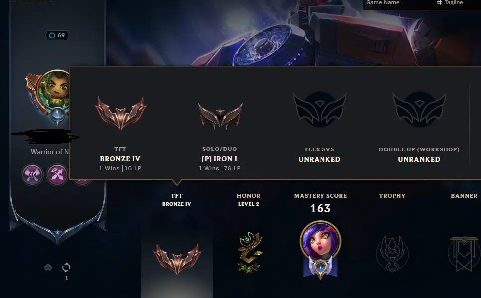Open the Banner emblem slot
Viewport: 481px width, 298px height.
tap(464, 254)
